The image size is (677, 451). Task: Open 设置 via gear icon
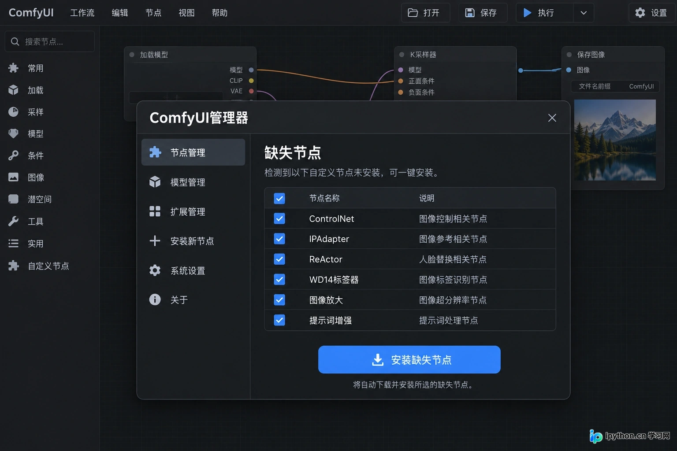(x=640, y=13)
